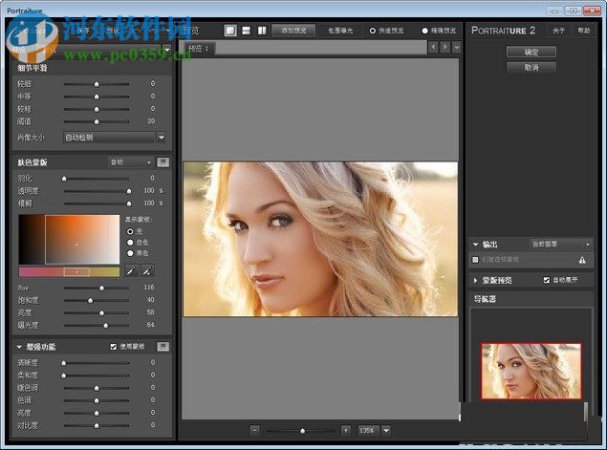607x450 pixels.
Task: Click the add preview button
Action: [293, 31]
